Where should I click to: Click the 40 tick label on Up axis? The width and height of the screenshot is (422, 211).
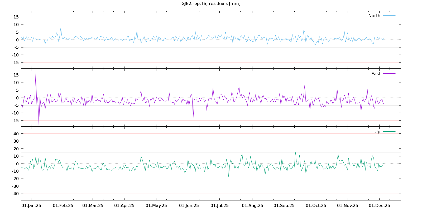[16, 134]
